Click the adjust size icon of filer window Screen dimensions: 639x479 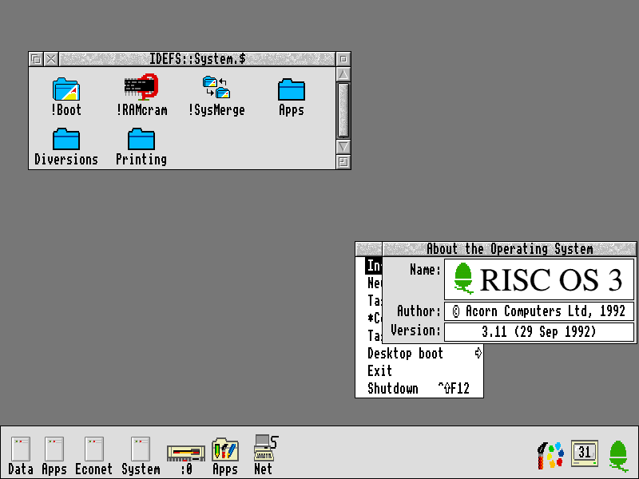coord(343,162)
